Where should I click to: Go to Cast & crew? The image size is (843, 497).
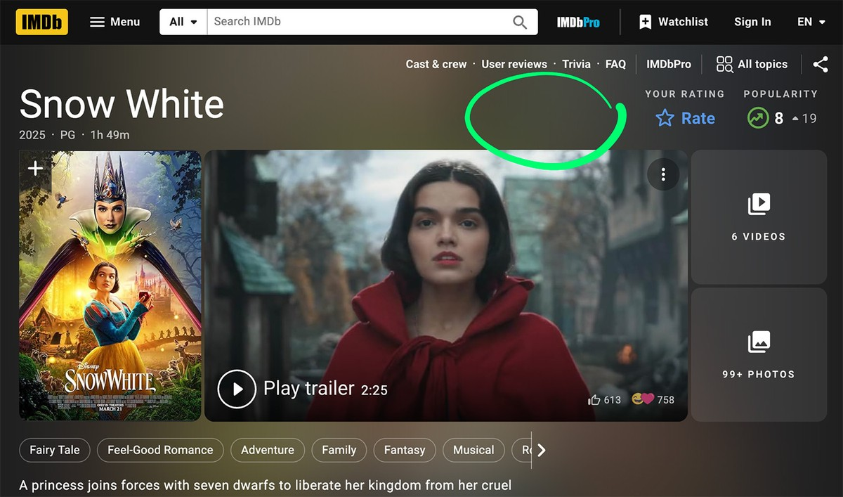pyautogui.click(x=436, y=64)
